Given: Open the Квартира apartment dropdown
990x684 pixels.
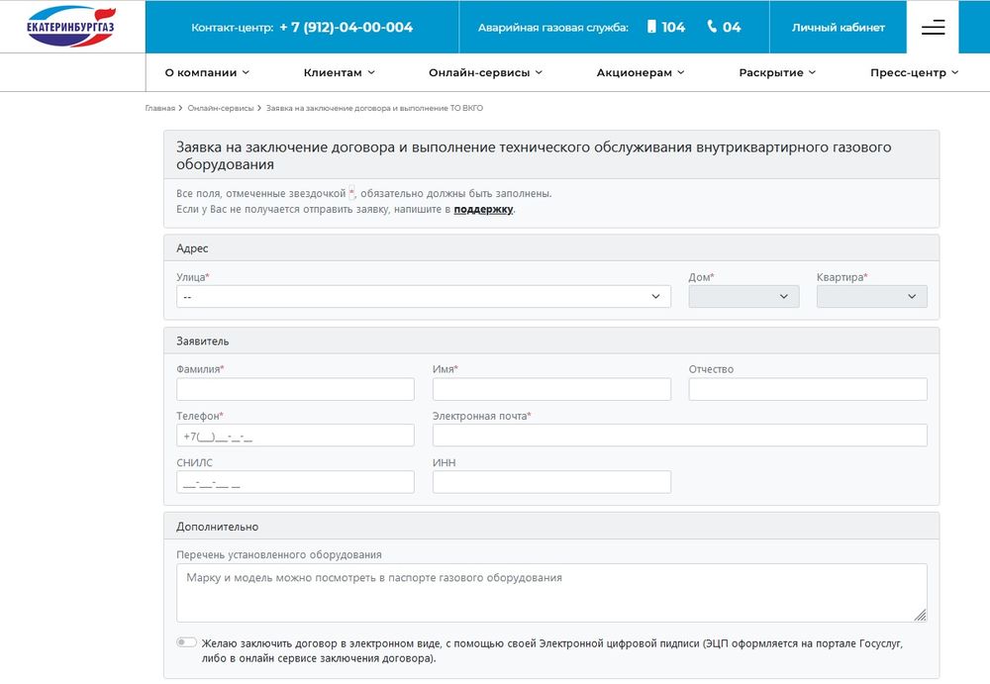Looking at the screenshot, I should pos(871,296).
